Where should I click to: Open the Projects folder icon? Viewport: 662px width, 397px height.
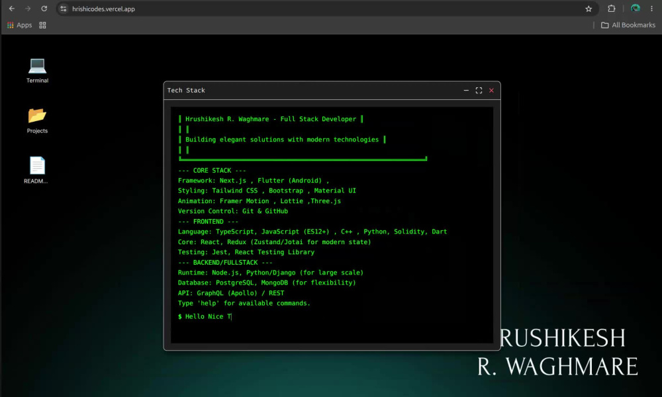[37, 120]
